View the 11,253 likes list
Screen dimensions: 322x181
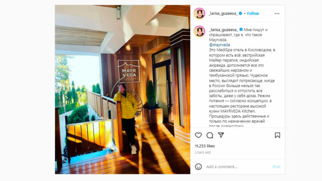pos(205,146)
